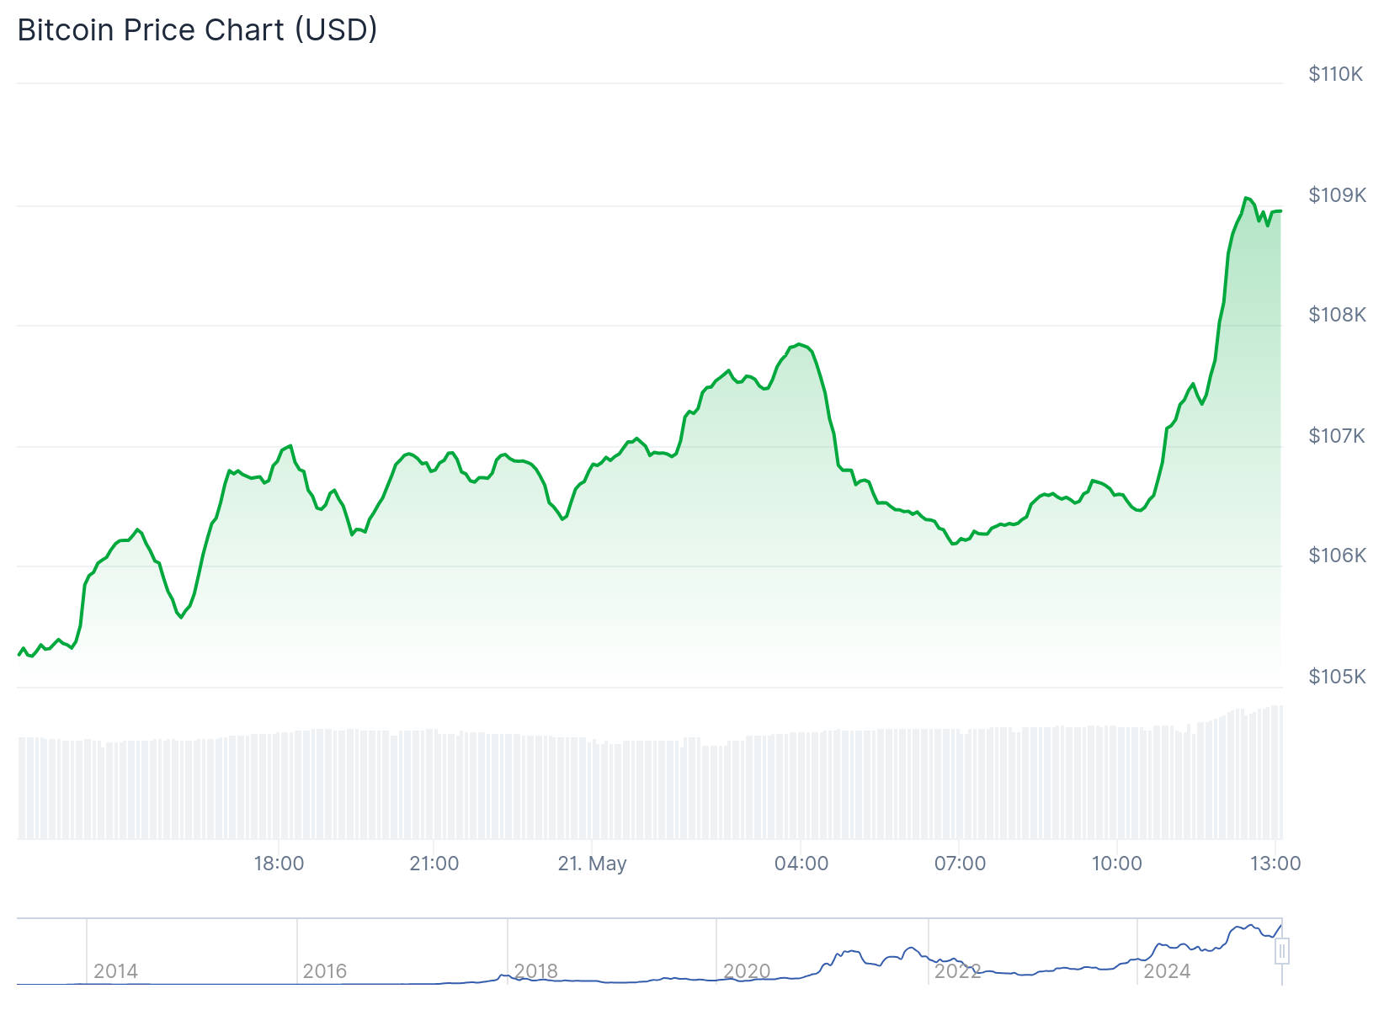Click the 07:00 time axis label
Screen dimensions: 1384x1010
point(960,864)
